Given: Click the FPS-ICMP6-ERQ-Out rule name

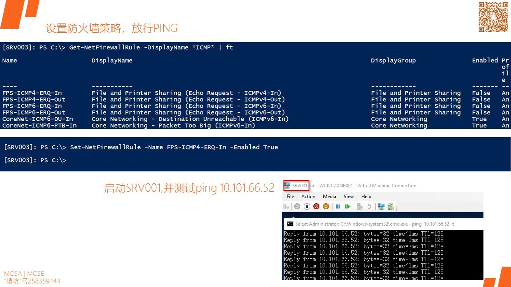Looking at the screenshot, I should (x=34, y=112).
